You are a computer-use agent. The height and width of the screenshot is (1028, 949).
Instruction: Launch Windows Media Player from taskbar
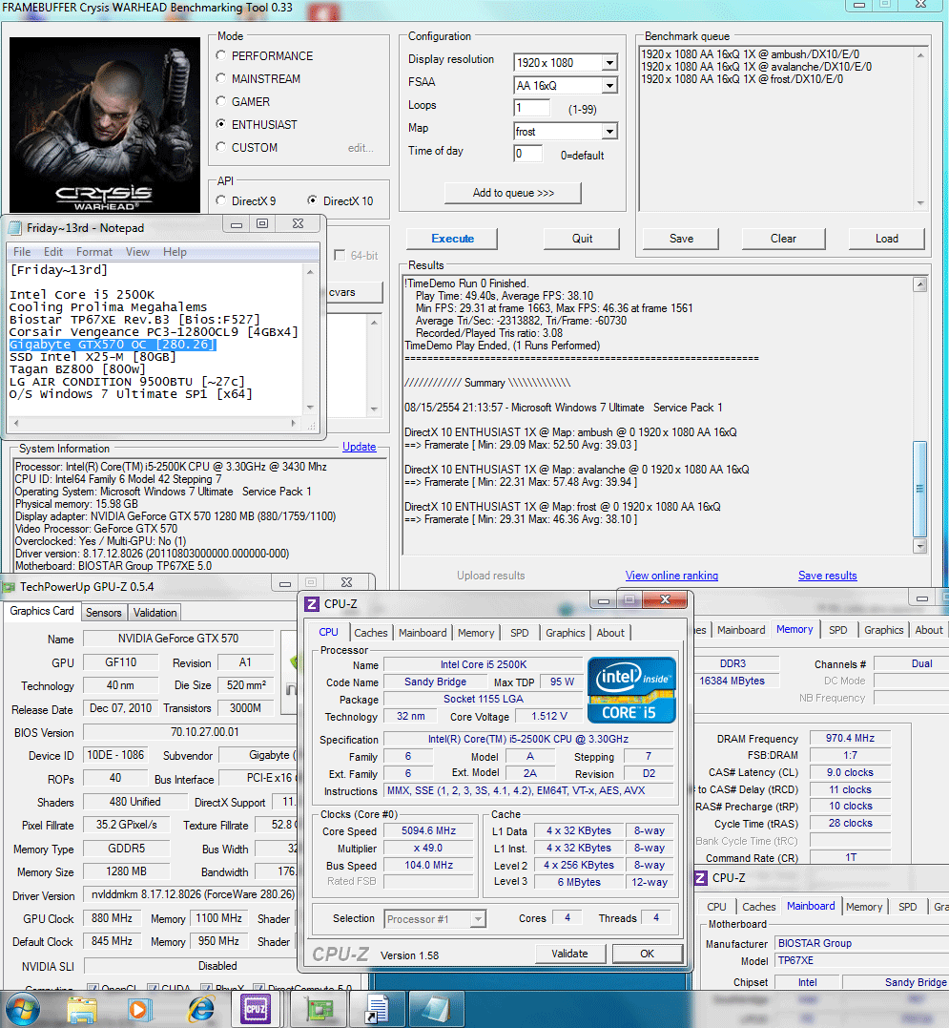point(139,1009)
